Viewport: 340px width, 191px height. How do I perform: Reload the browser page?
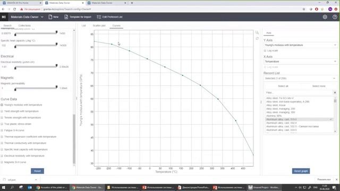click(x=14, y=9)
